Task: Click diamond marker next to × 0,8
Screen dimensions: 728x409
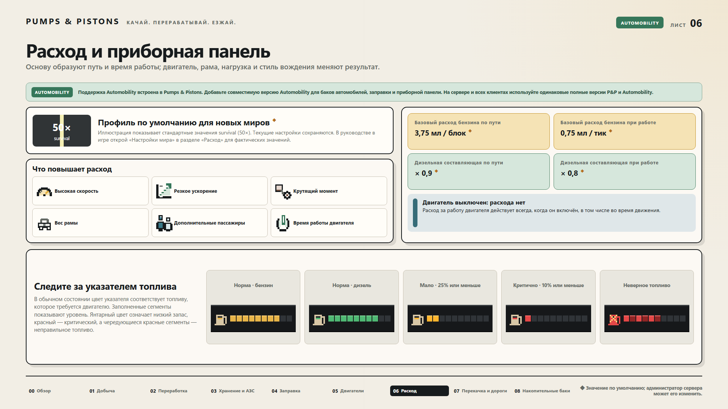Action: 582,171
